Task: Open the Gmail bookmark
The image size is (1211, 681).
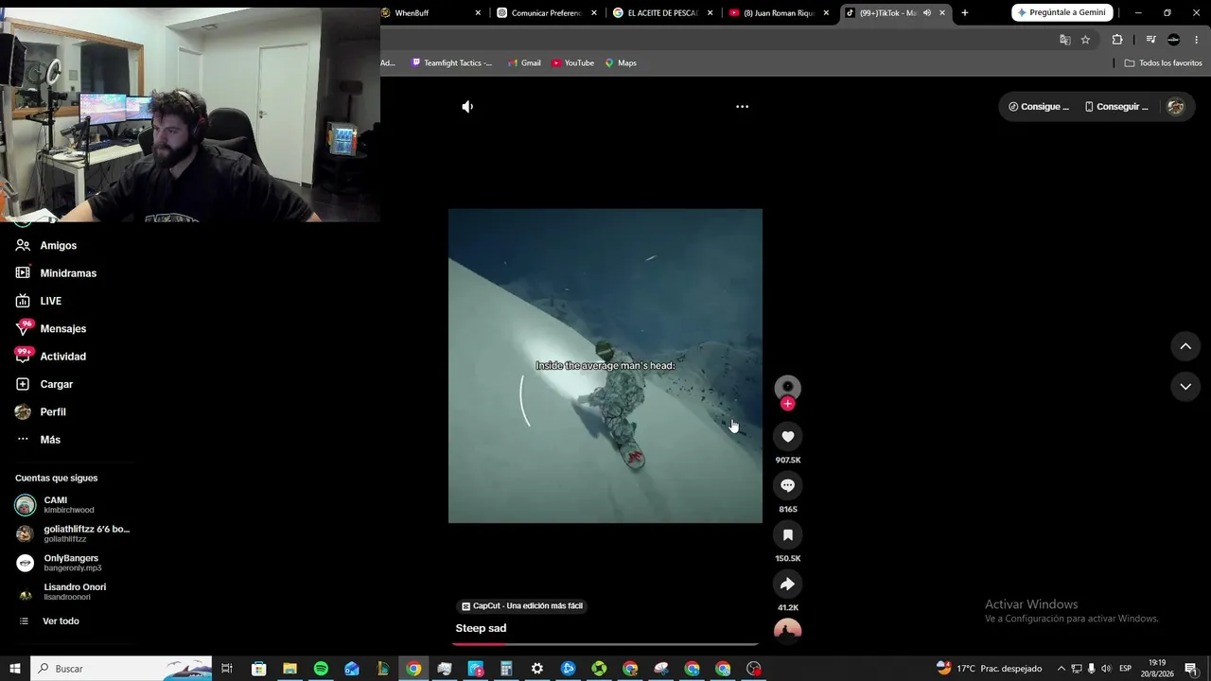Action: pyautogui.click(x=524, y=63)
